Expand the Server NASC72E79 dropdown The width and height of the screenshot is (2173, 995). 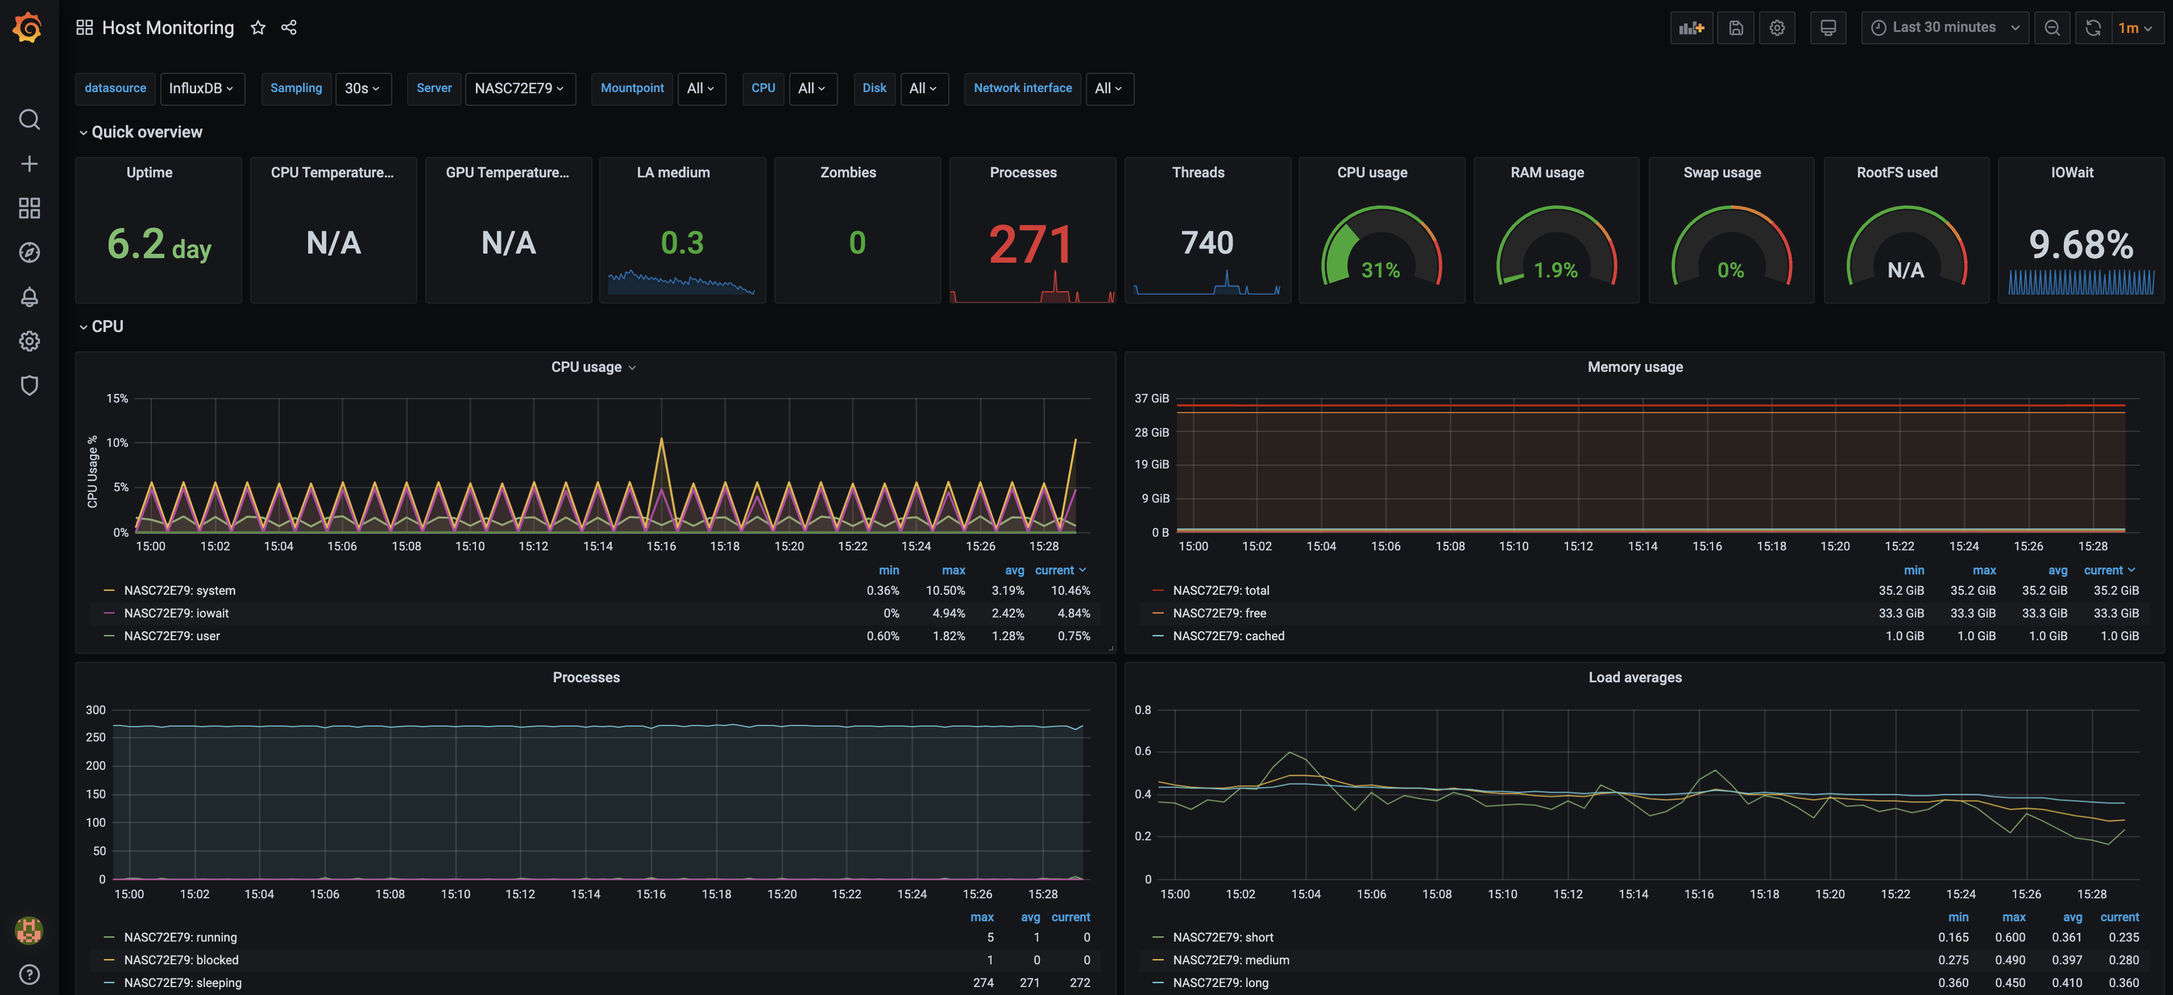519,88
